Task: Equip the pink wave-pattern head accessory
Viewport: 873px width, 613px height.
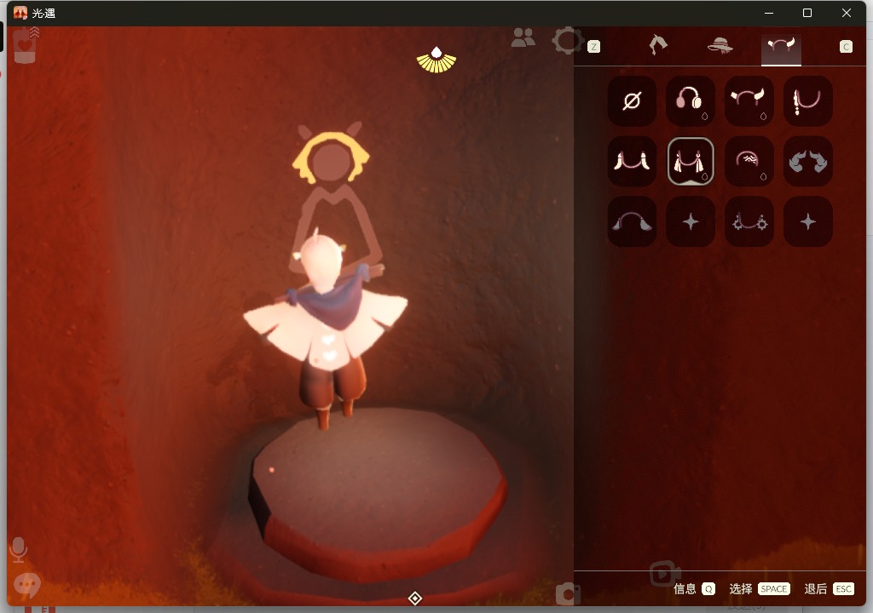Action: [x=749, y=161]
